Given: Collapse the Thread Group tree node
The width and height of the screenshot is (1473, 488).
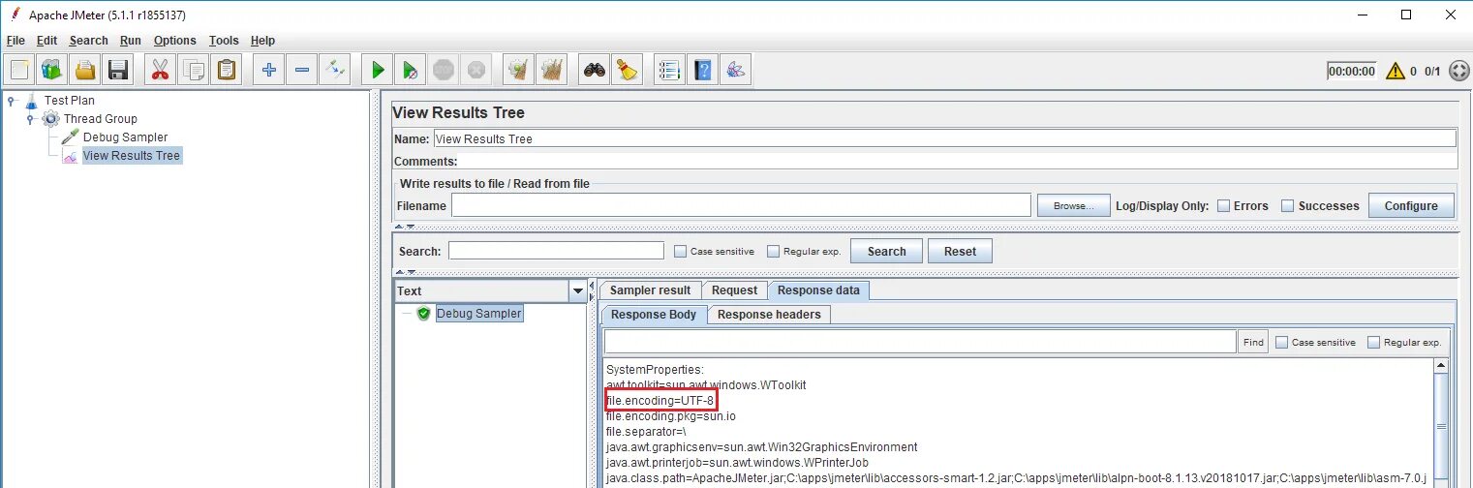Looking at the screenshot, I should tap(30, 118).
